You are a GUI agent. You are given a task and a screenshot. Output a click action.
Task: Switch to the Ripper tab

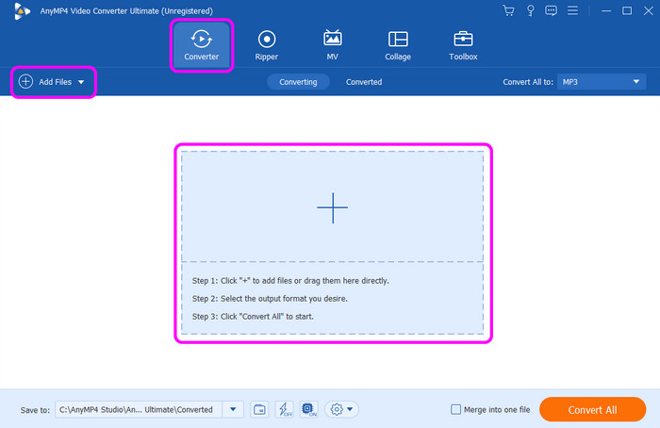[x=267, y=45]
